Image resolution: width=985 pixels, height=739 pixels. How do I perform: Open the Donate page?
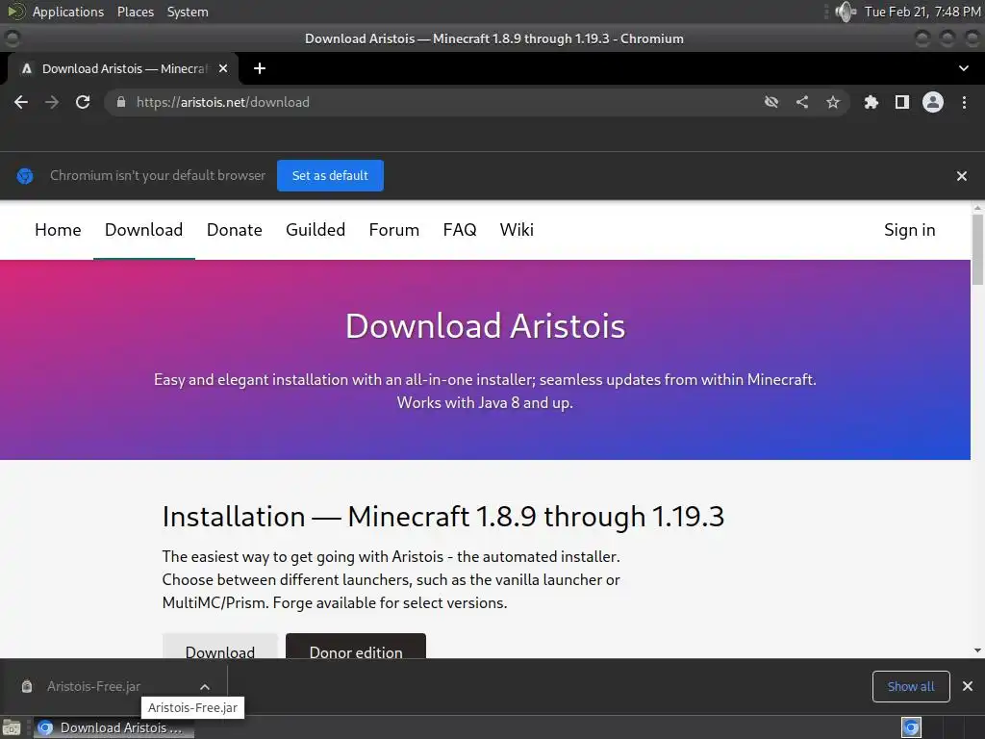tap(235, 230)
